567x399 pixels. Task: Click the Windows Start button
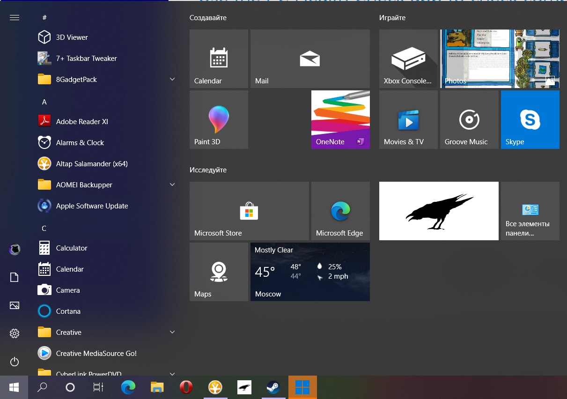(14, 387)
